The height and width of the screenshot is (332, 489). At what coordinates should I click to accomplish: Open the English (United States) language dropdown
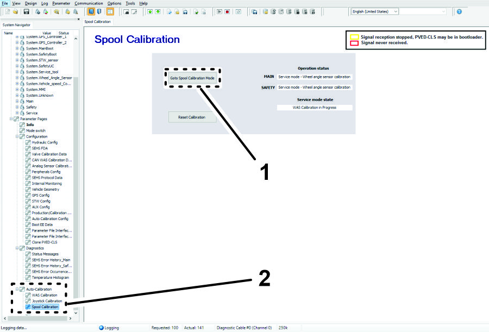[x=375, y=11]
